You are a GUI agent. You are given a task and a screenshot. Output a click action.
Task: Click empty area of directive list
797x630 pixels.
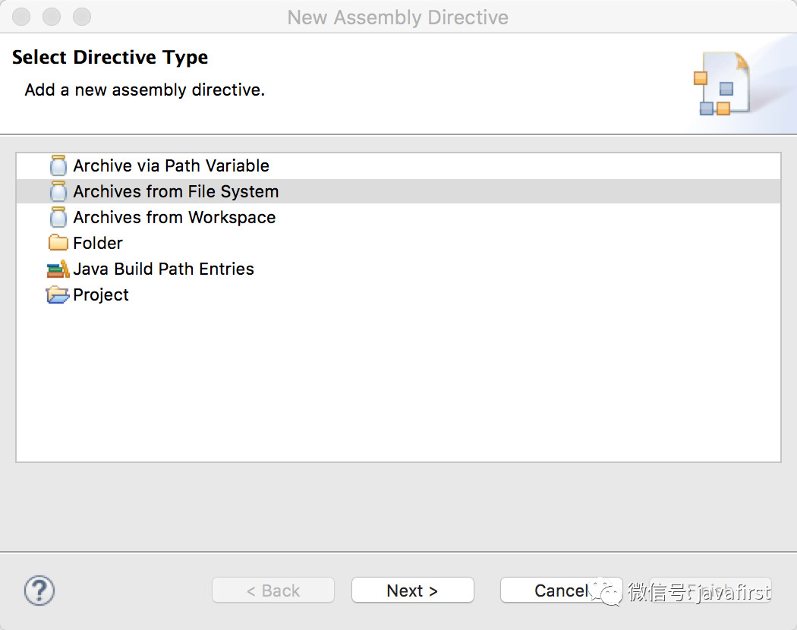[398, 381]
